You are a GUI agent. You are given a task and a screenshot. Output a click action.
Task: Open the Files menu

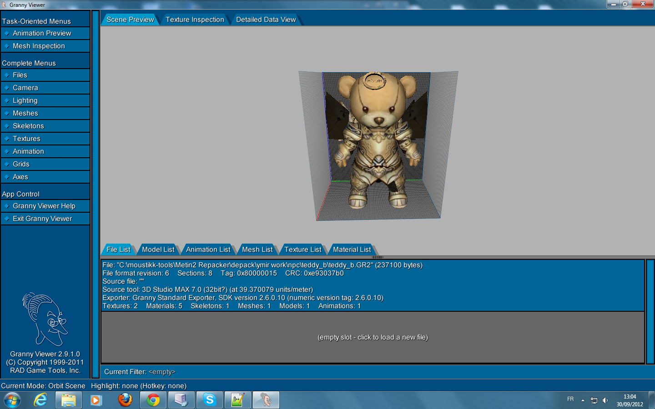pos(45,75)
